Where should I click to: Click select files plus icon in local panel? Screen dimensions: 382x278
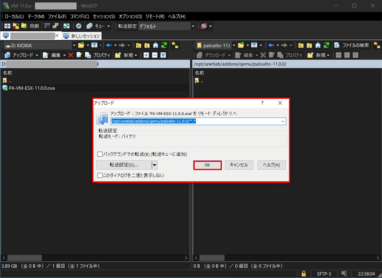click(x=146, y=55)
